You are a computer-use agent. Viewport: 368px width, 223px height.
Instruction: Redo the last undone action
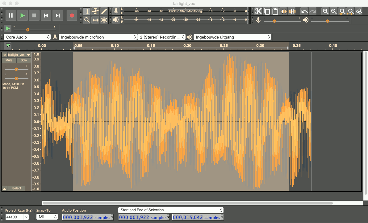click(313, 11)
